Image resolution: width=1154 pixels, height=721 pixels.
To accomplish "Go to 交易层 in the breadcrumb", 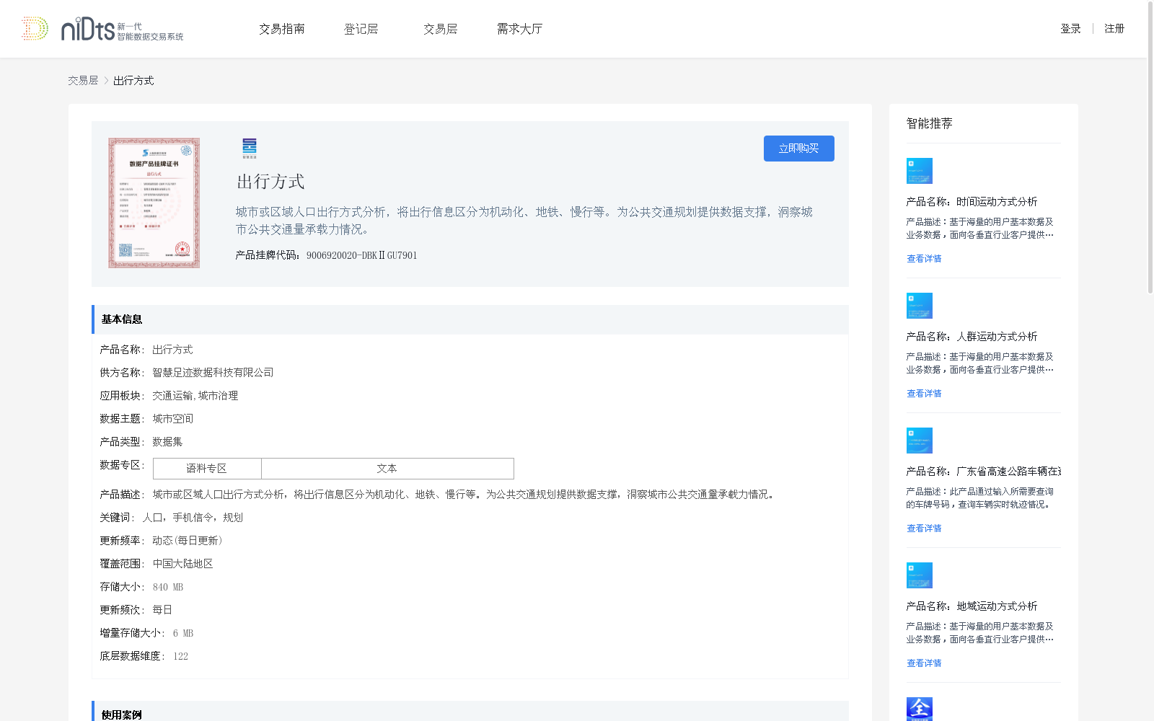I will click(x=83, y=81).
